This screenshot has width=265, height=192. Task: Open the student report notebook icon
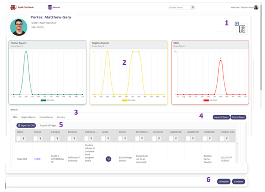(x=242, y=29)
